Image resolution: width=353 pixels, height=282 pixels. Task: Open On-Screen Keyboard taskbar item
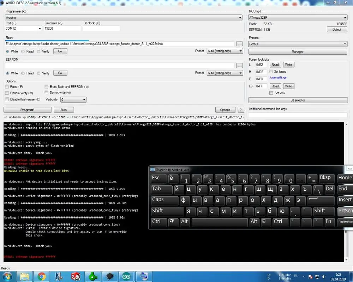(144, 276)
